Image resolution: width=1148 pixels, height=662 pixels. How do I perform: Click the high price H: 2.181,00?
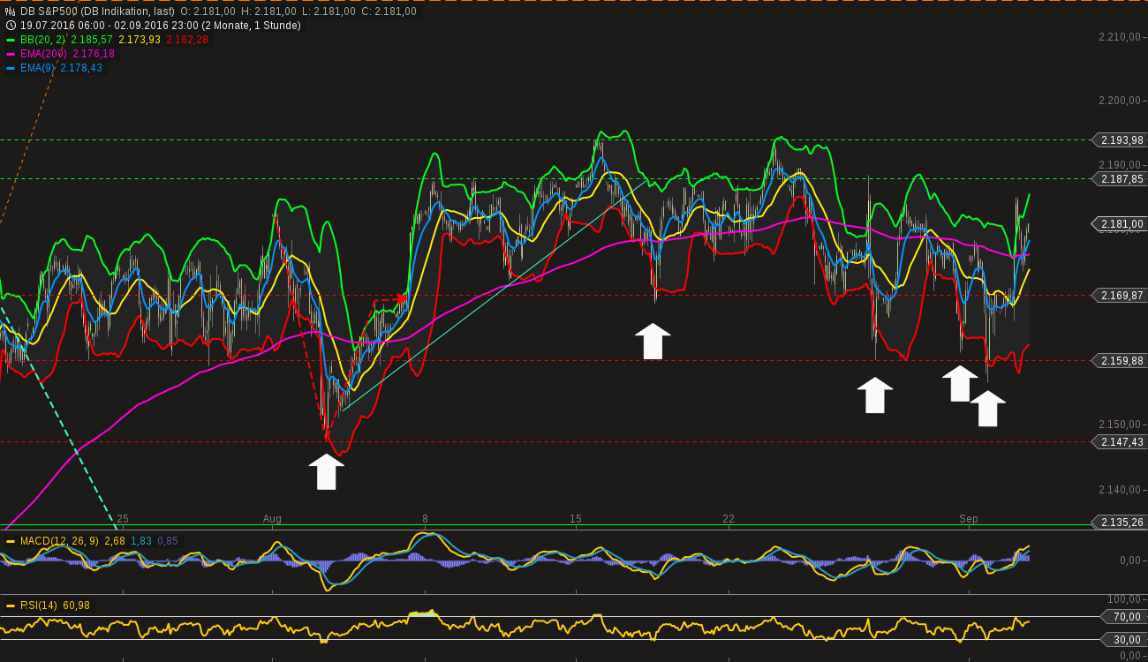(268, 11)
